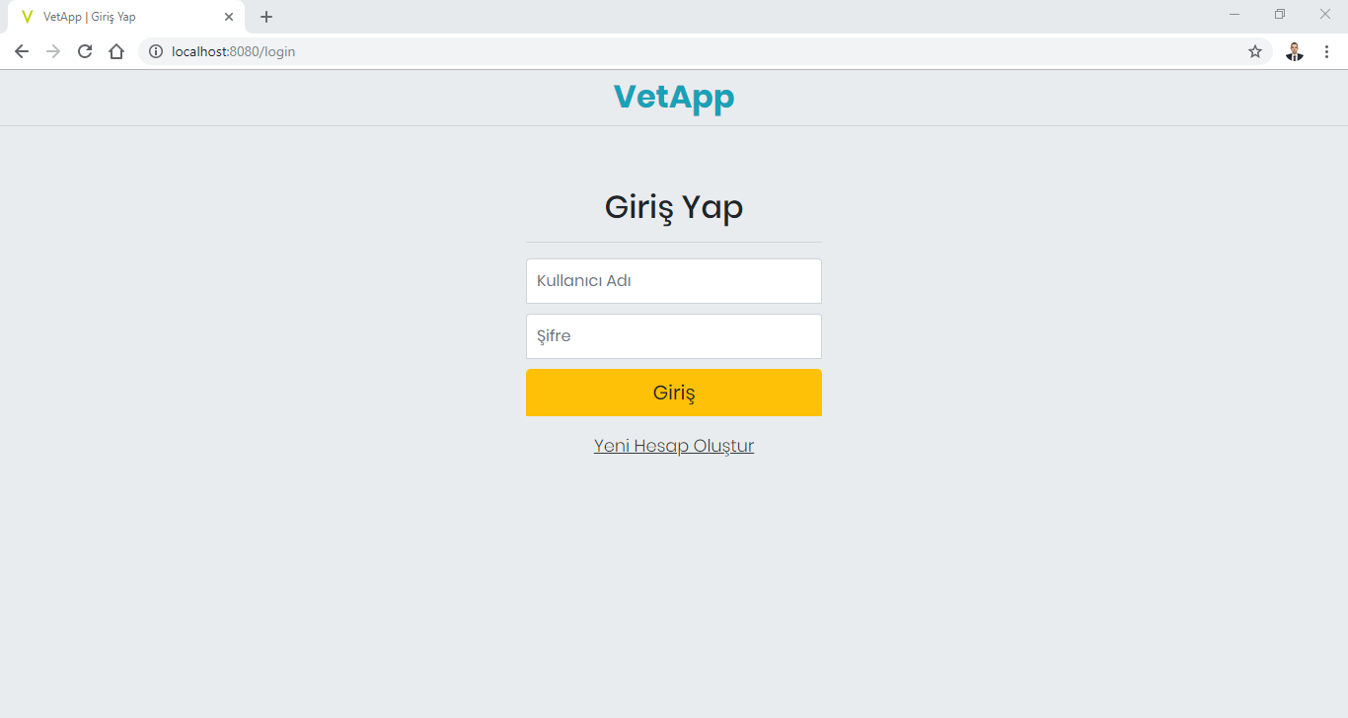Open a new browser tab
Viewport: 1348px width, 718px height.
click(x=266, y=17)
